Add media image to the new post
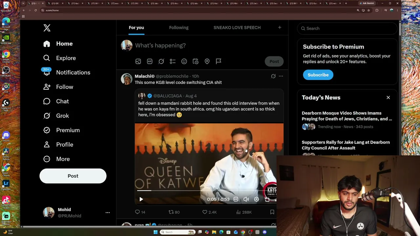 click(x=138, y=61)
